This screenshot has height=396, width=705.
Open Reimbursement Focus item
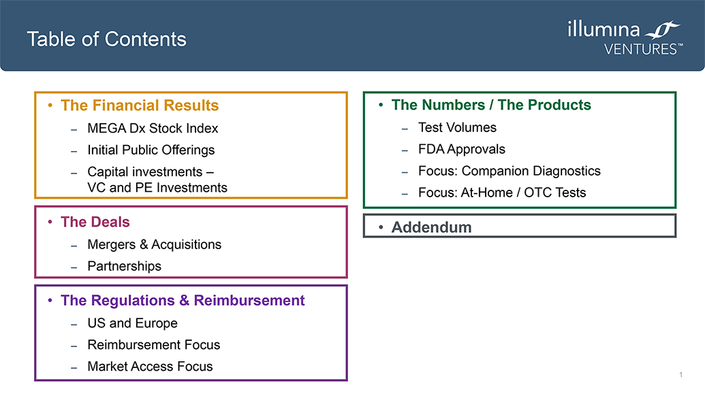[x=154, y=345]
